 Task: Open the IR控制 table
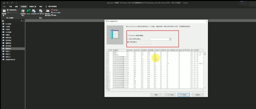point(8,30)
